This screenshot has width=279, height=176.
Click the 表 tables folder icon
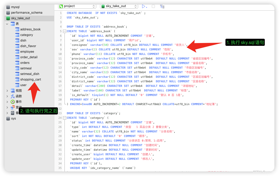pyautogui.click(x=13, y=24)
